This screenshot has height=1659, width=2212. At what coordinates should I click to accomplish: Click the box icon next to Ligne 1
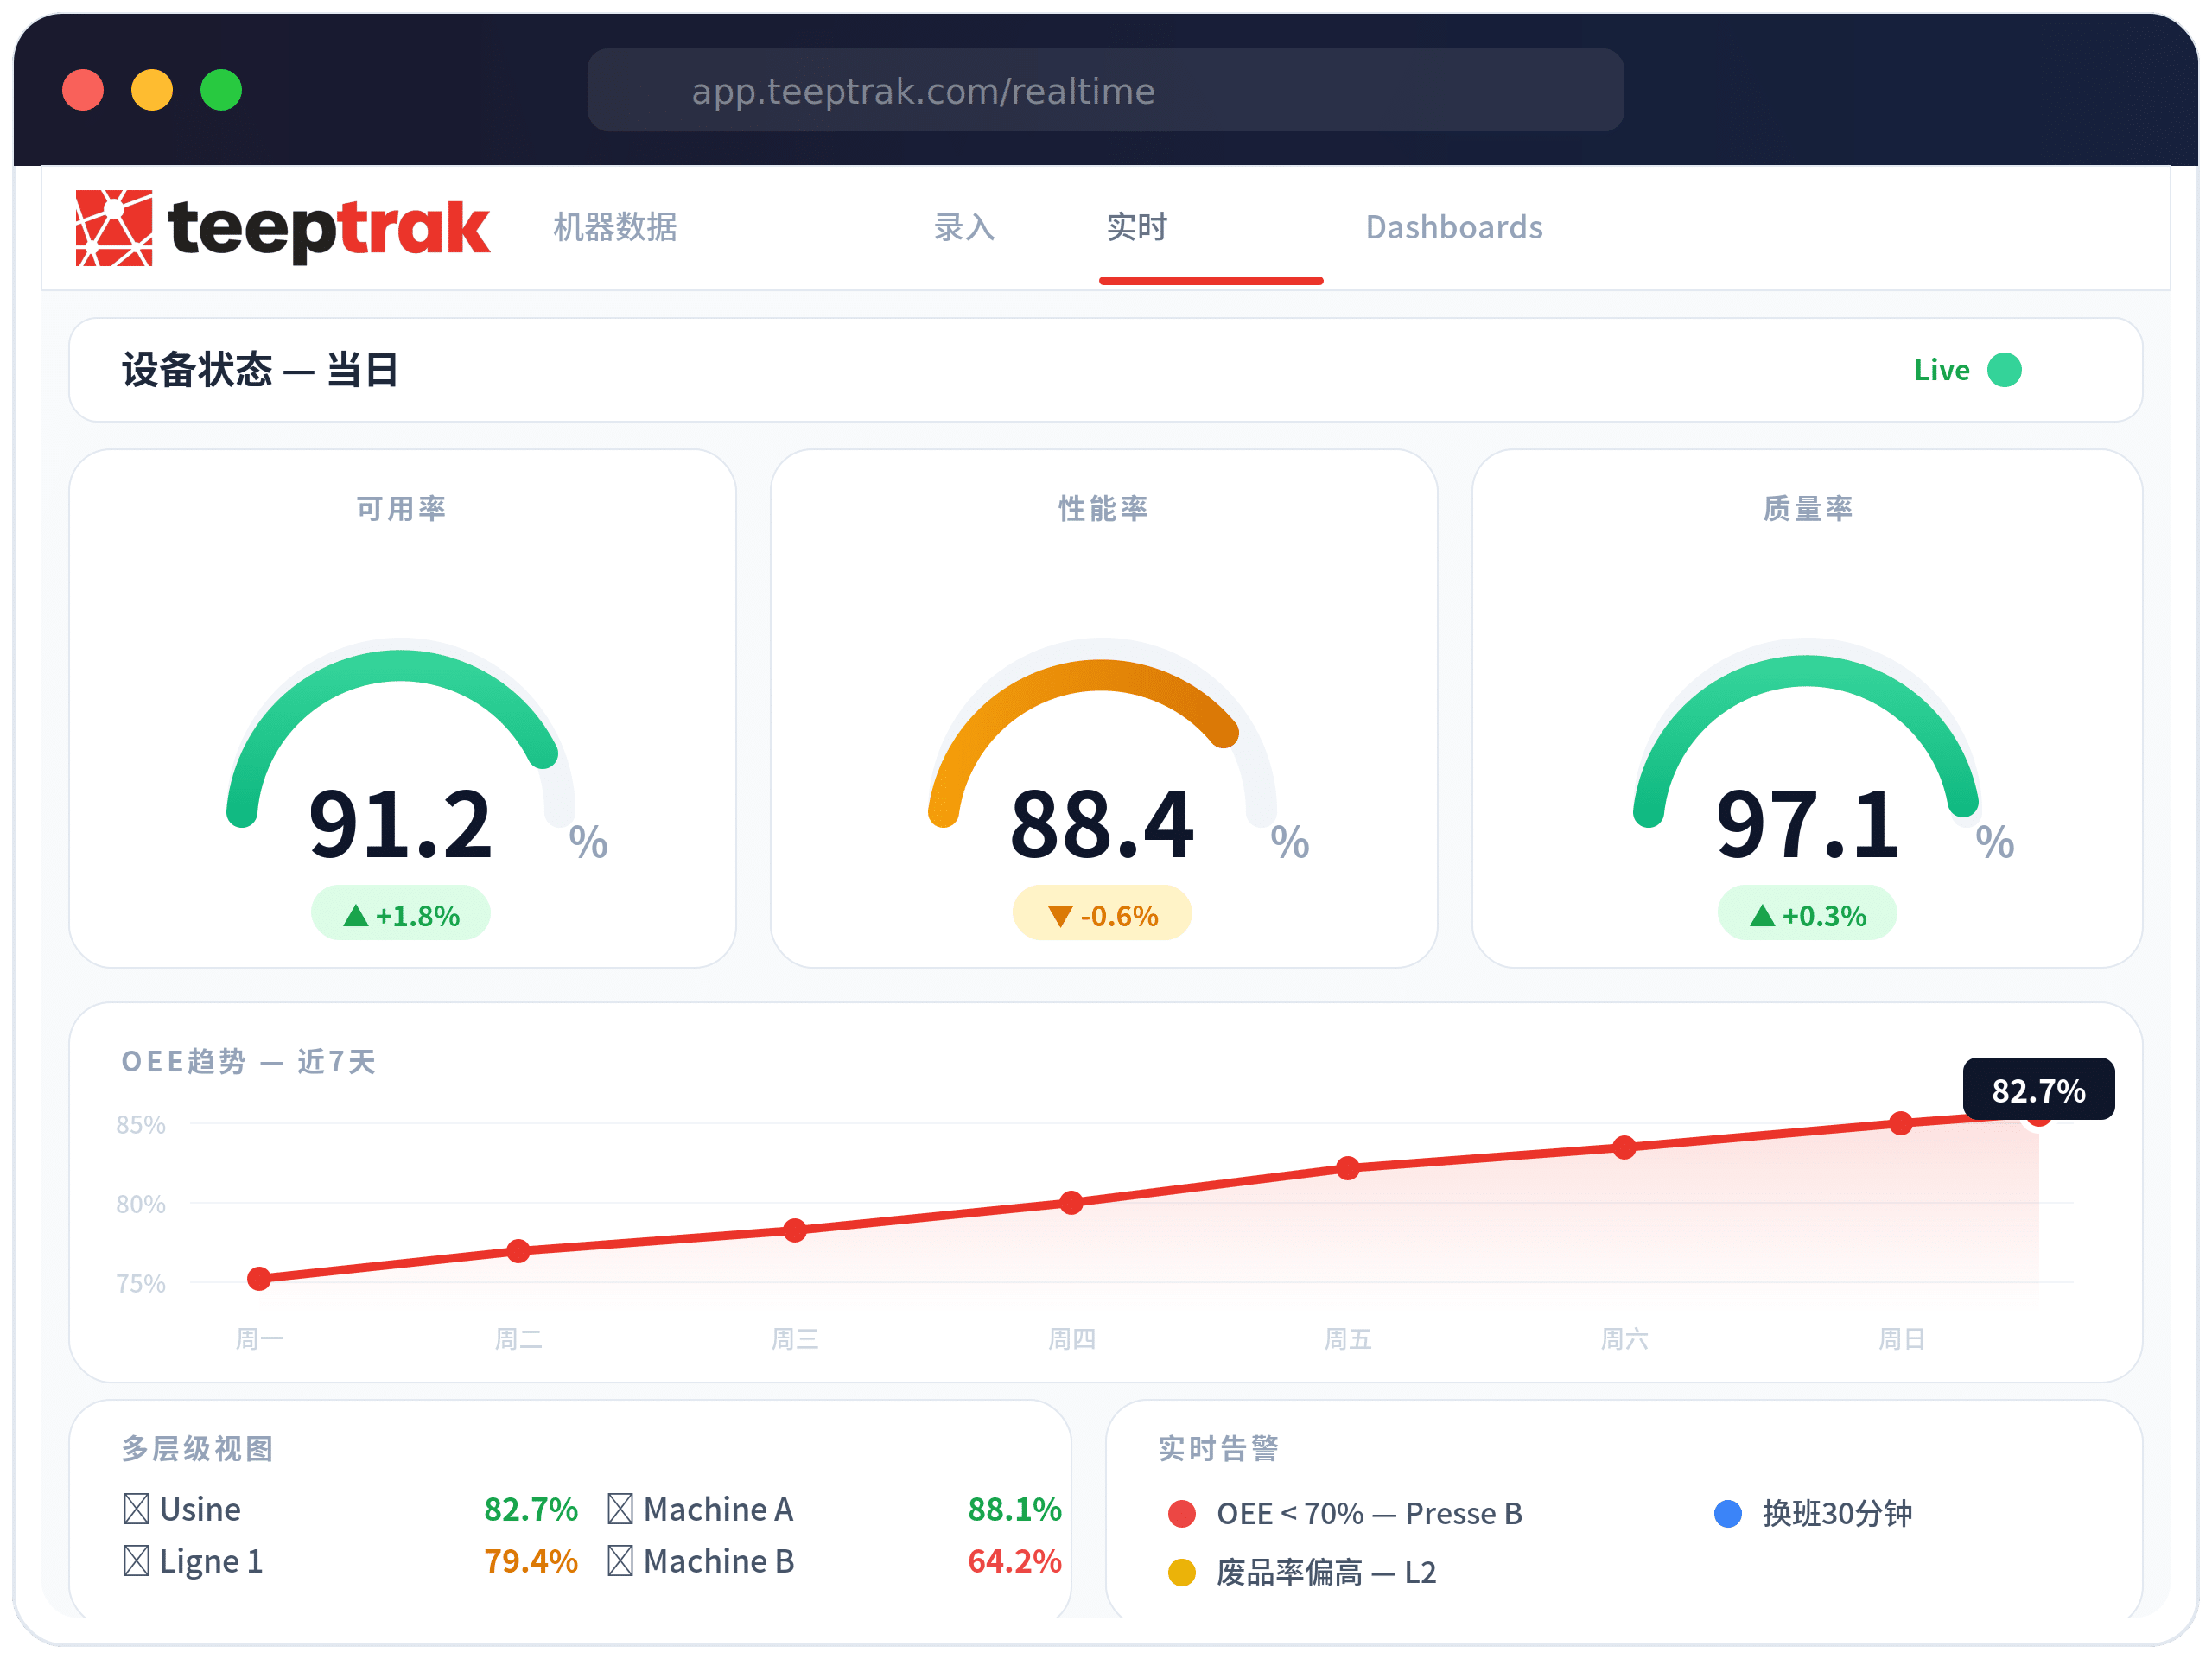[136, 1560]
